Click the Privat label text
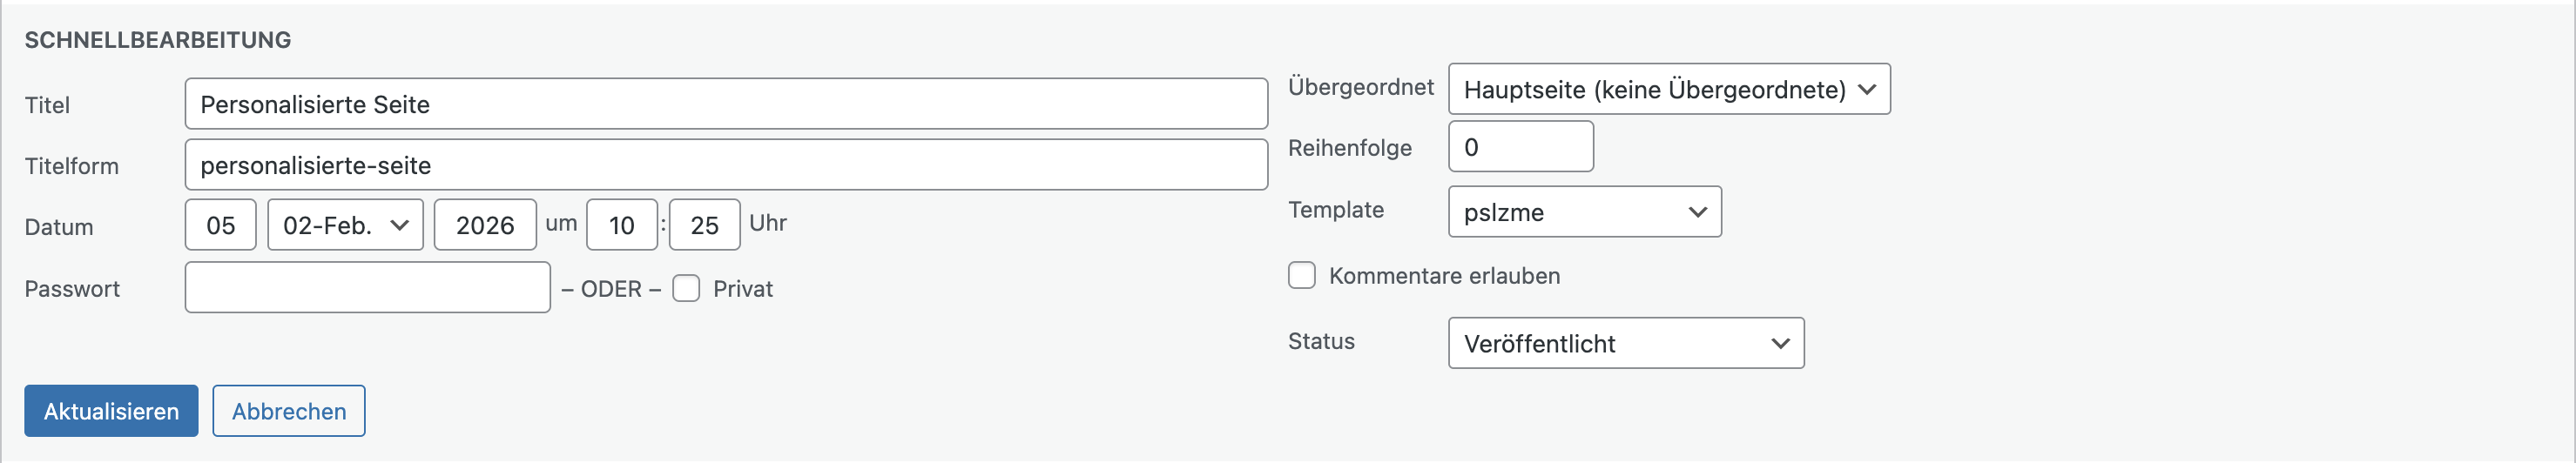Viewport: 2576px width, 463px height. pos(743,289)
